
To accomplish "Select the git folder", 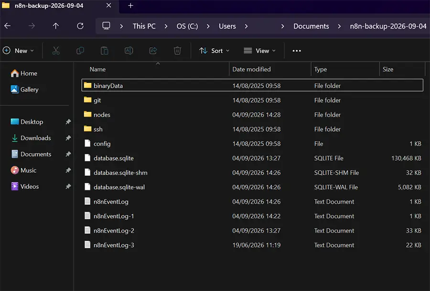I will (x=252, y=100).
